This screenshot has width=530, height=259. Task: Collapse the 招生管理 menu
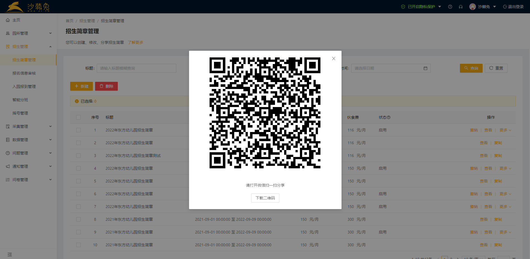[x=50, y=47]
